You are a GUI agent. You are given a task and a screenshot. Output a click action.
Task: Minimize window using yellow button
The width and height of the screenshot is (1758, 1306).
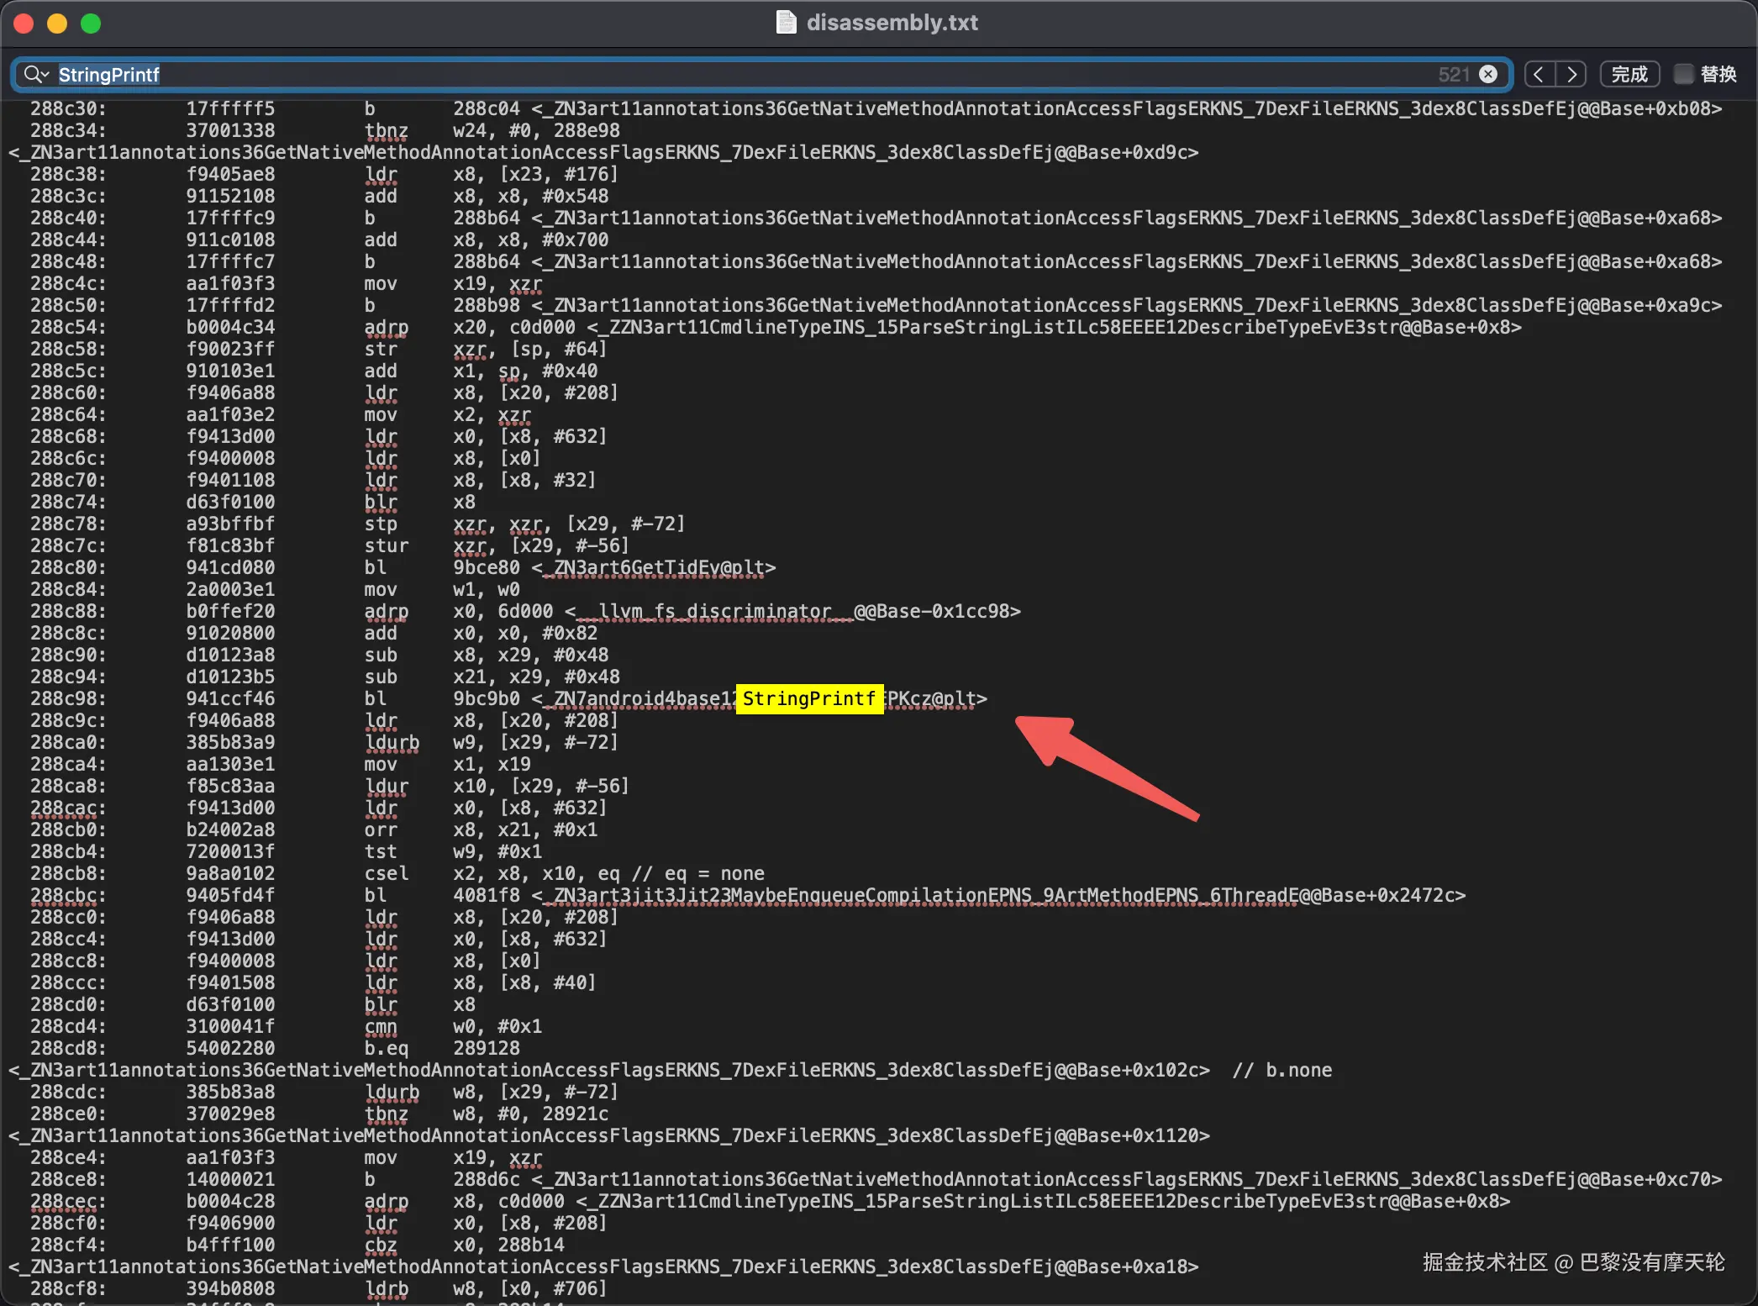[x=57, y=24]
